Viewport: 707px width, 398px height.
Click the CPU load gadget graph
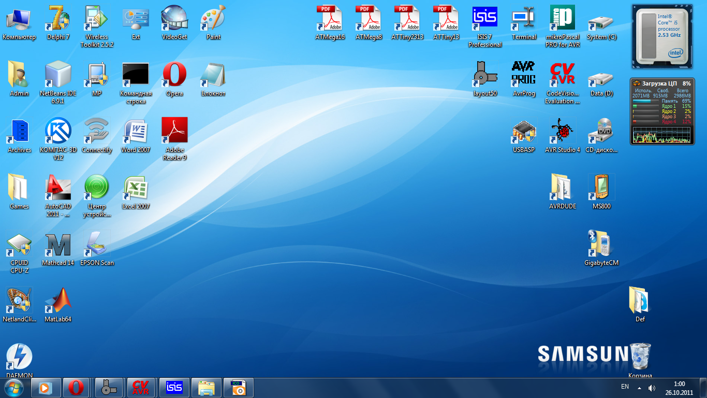point(662,136)
